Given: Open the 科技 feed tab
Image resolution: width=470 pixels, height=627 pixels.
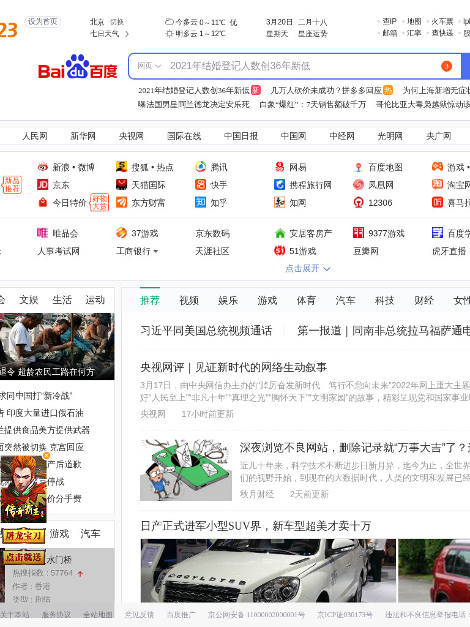Looking at the screenshot, I should click(x=385, y=300).
